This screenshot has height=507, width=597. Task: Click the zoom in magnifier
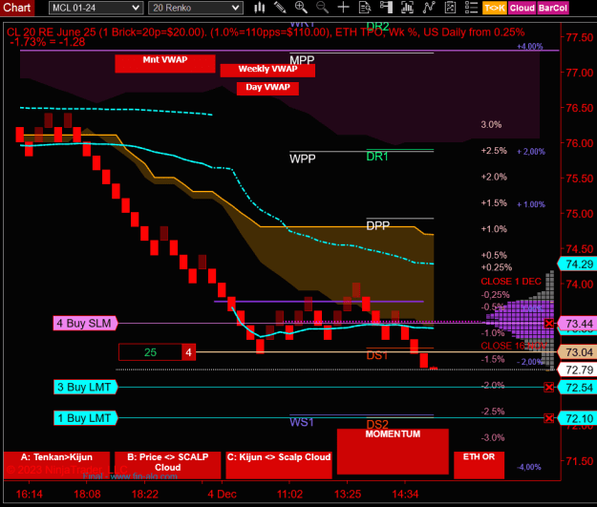301,8
